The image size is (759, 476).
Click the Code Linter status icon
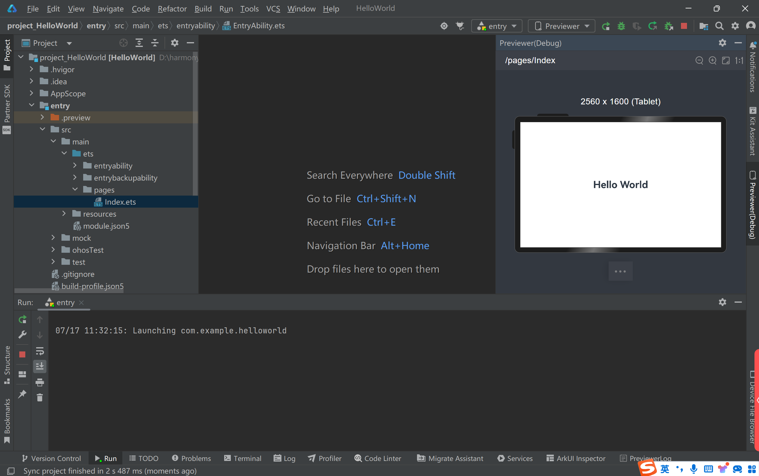358,458
